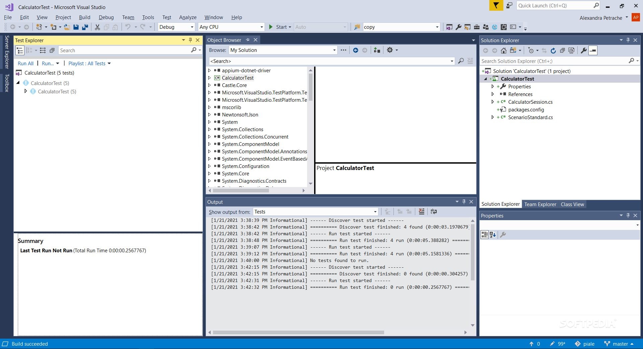Expand the Run... dropdown arrow
Image resolution: width=643 pixels, height=349 pixels.
point(58,64)
